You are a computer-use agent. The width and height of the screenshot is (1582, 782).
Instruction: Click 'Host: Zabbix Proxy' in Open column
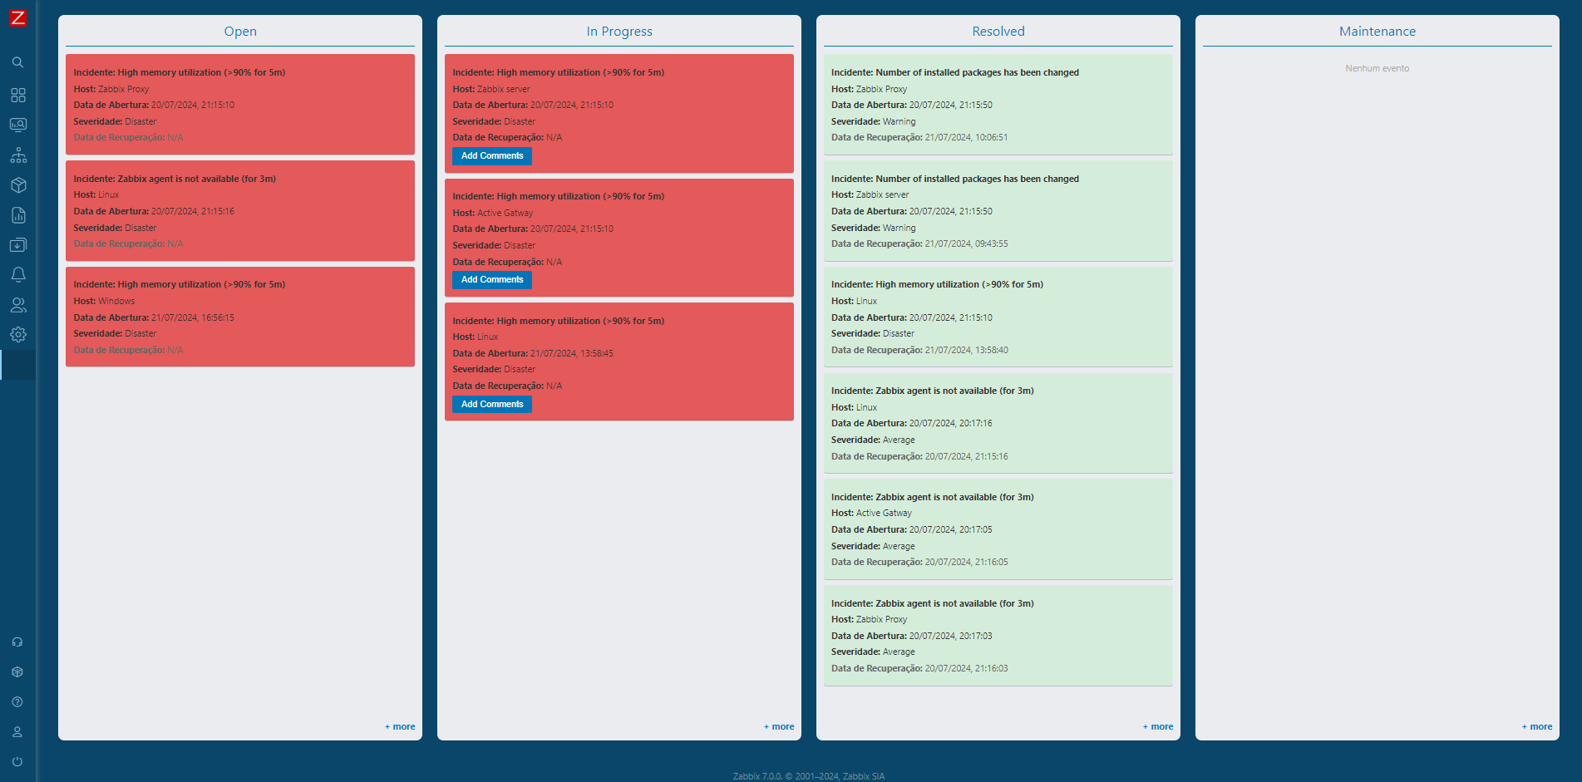coord(111,90)
